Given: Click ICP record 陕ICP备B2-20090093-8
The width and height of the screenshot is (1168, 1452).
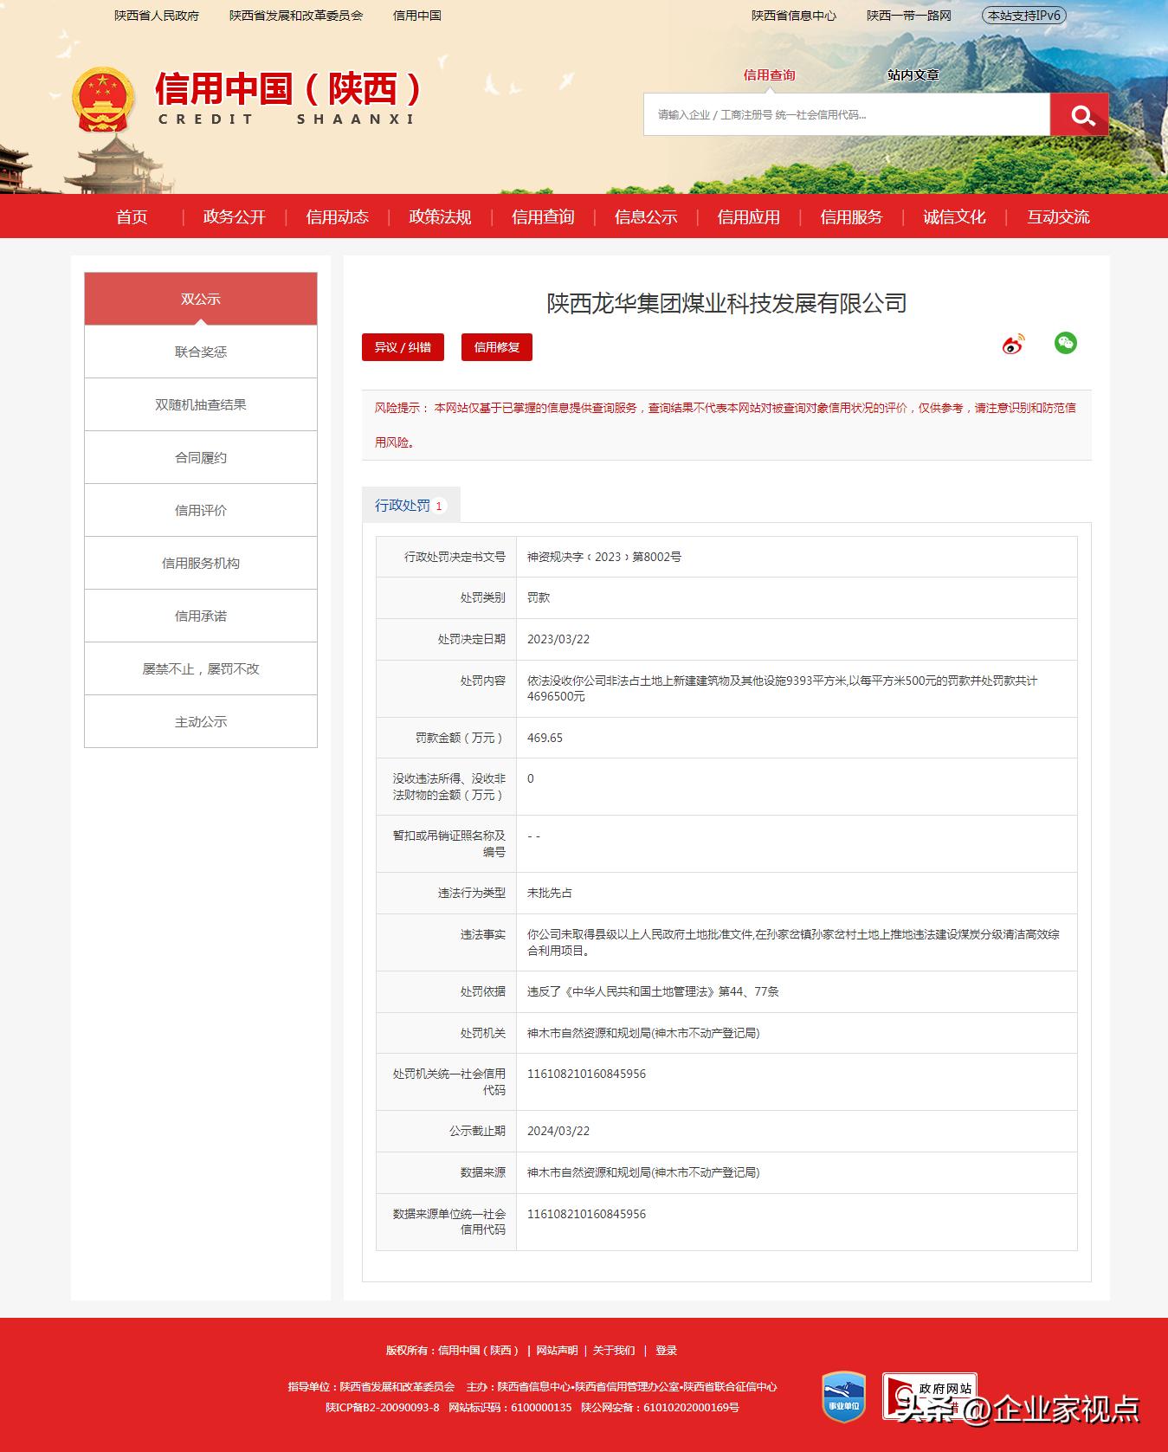Looking at the screenshot, I should (x=382, y=1407).
